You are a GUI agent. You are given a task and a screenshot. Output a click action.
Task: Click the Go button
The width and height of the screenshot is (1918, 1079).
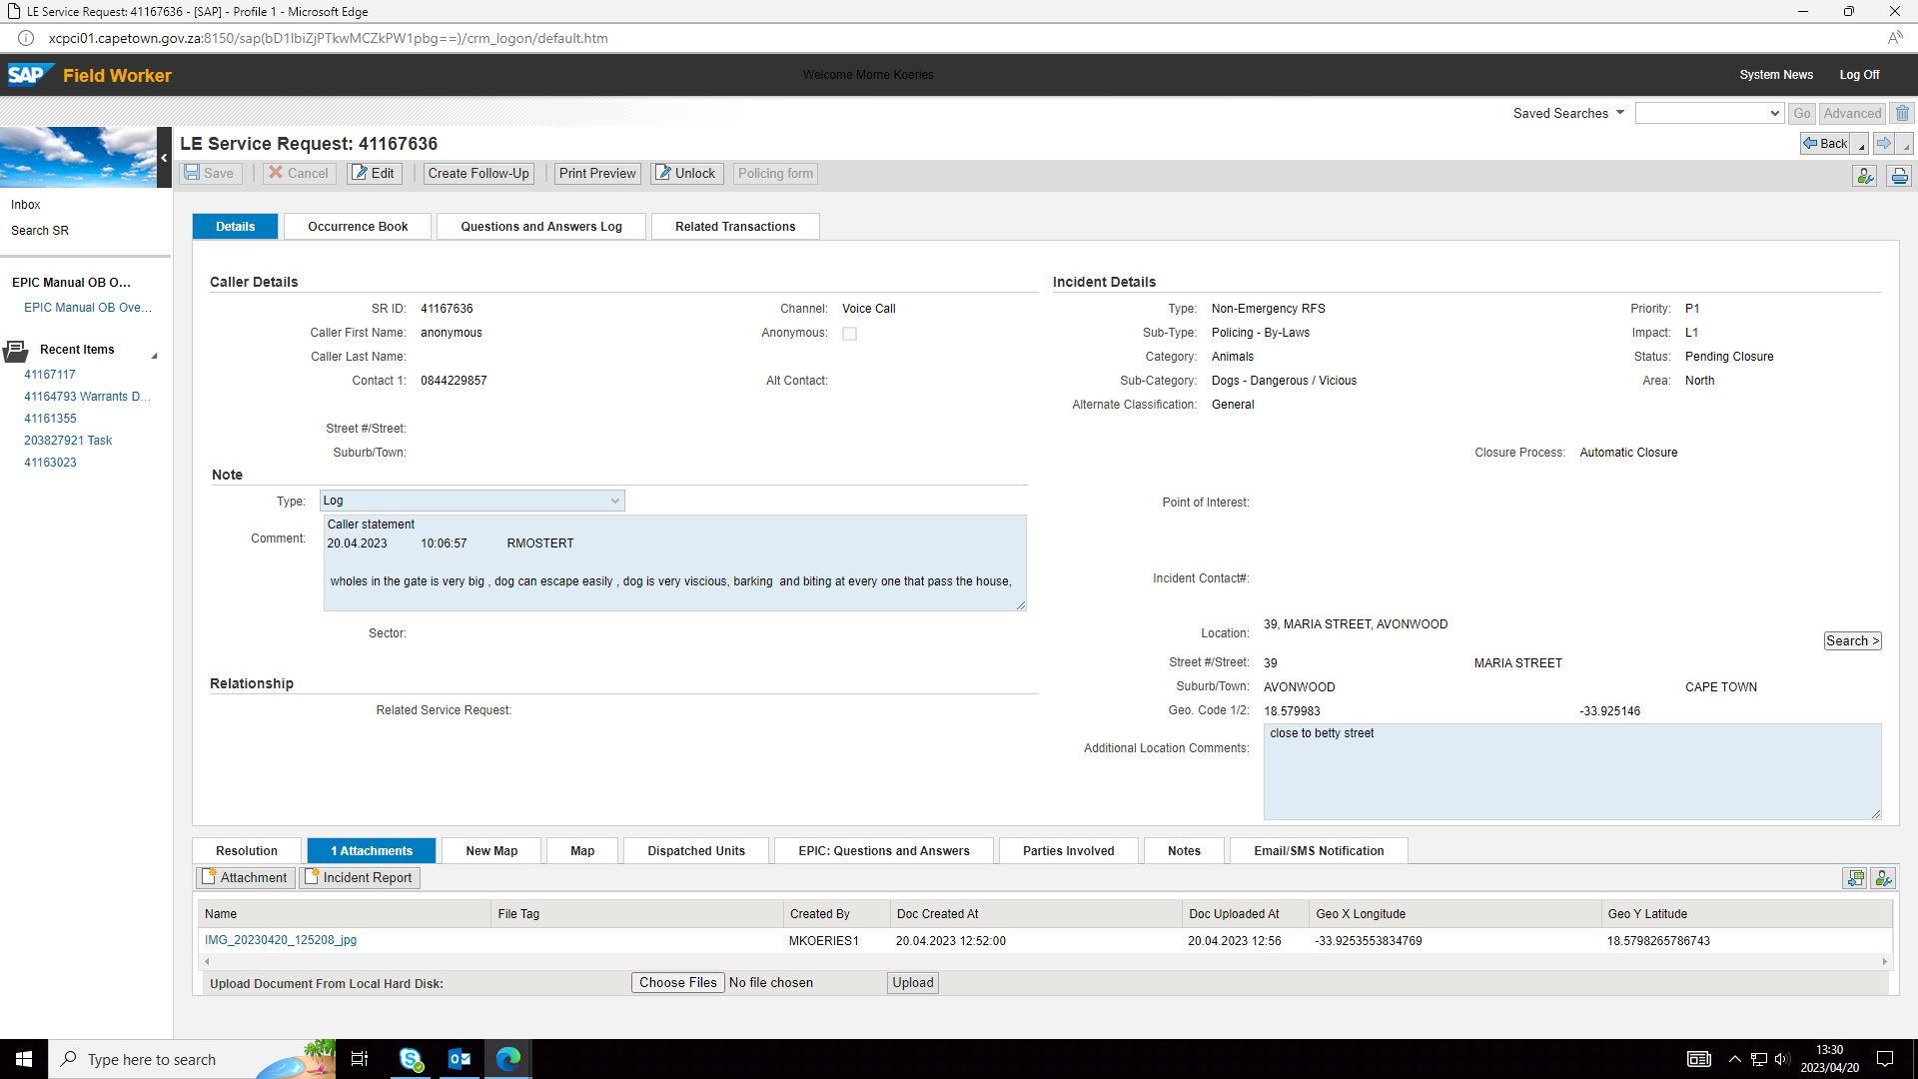(x=1802, y=113)
